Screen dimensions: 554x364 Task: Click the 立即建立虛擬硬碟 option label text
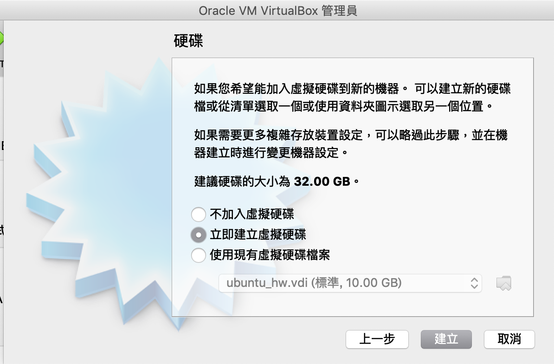pyautogui.click(x=258, y=234)
